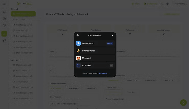
Task: Switch to the Price Range stop method
Action: point(132,92)
